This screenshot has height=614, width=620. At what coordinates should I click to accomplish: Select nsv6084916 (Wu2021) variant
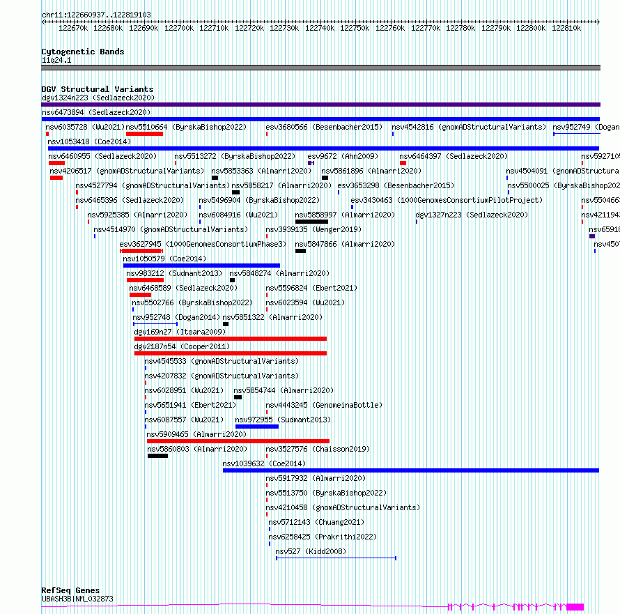[238, 215]
